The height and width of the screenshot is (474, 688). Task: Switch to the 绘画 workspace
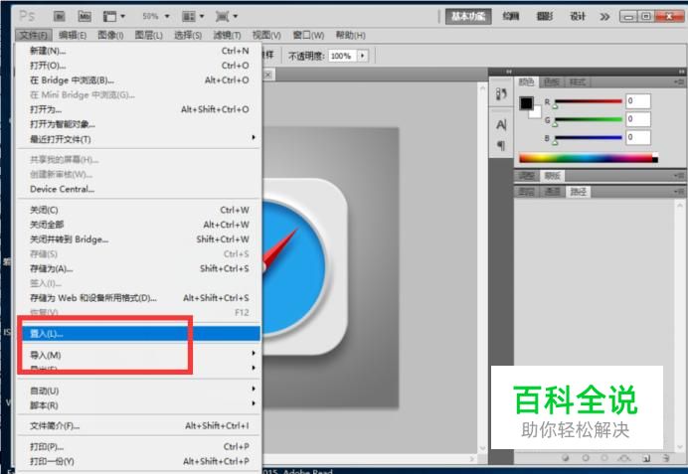coord(511,17)
